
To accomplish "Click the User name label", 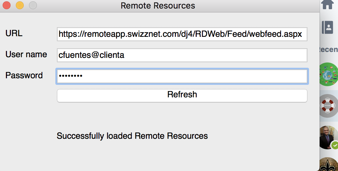I will [26, 54].
